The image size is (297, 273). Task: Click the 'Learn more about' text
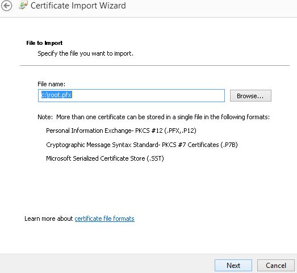pos(48,219)
